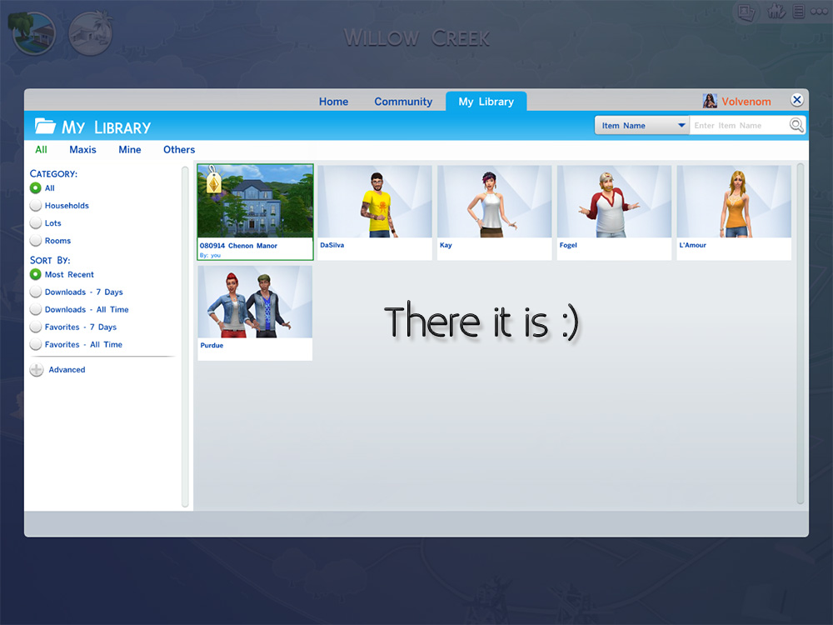Enable Downloads - 7 Days sorting

pos(36,292)
